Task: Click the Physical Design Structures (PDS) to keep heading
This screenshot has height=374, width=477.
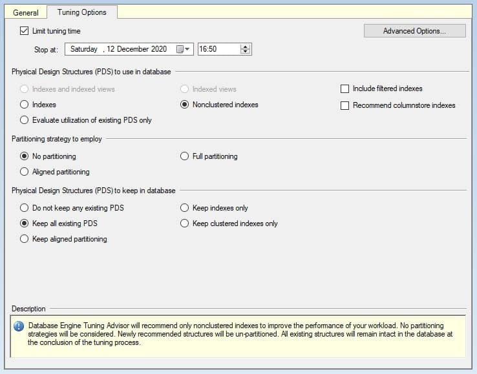Action: coord(93,191)
